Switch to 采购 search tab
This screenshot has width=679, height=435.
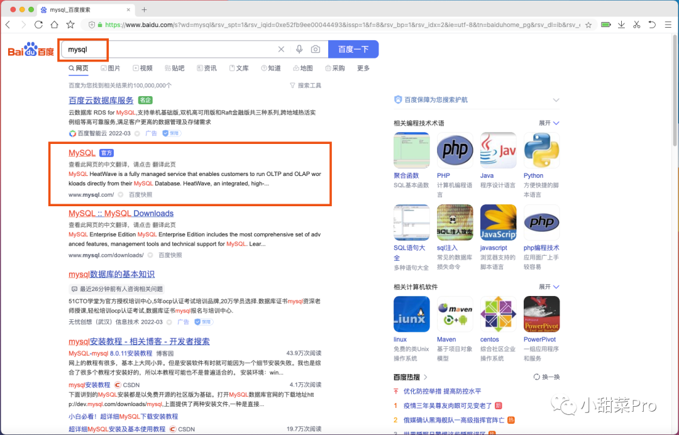point(334,68)
